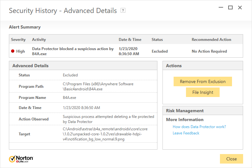Select 'Data Protector blocked a suspicious action' activity text
Viewport: 252px width, 168px height.
(73, 51)
